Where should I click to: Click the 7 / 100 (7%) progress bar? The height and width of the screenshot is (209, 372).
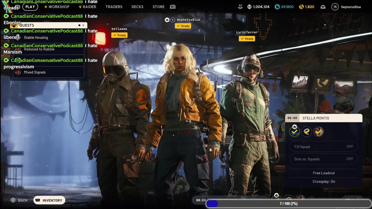point(289,204)
